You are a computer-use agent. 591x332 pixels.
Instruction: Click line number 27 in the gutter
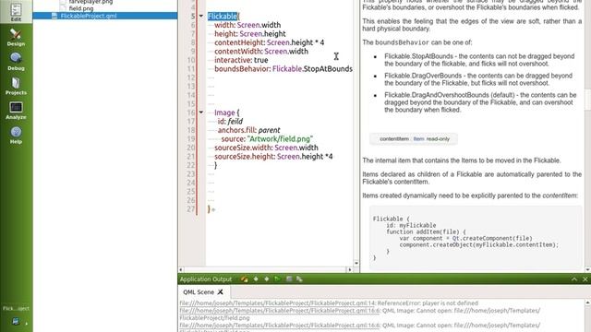pos(191,209)
